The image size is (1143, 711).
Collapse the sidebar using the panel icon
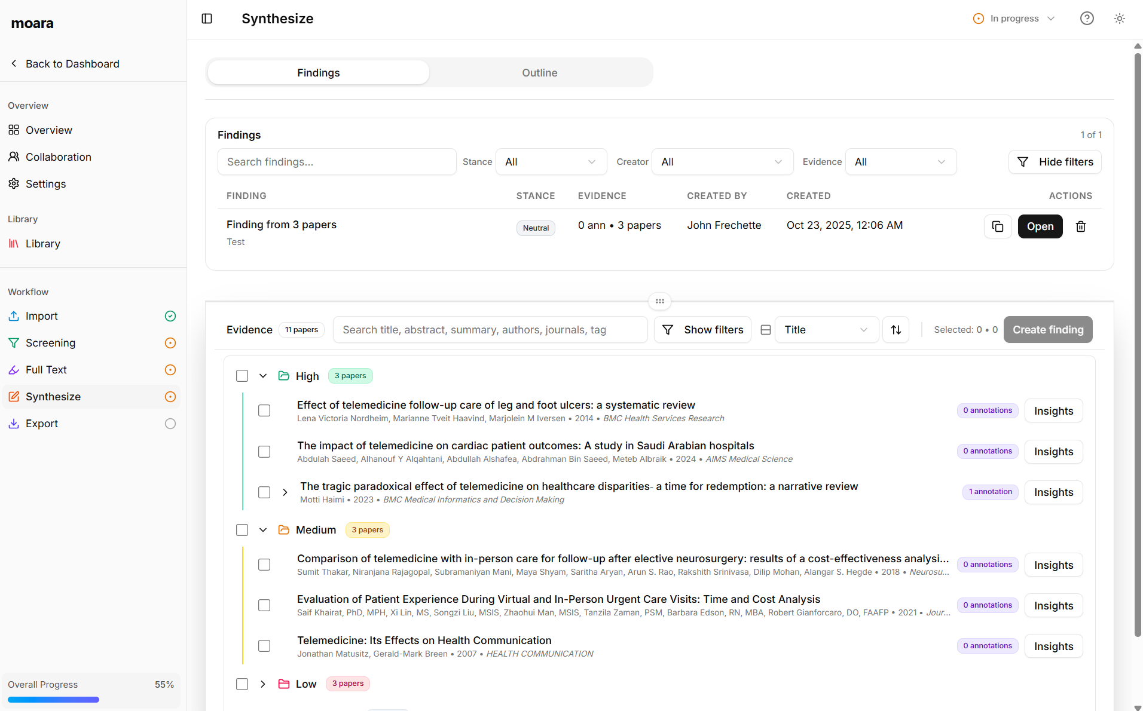pyautogui.click(x=207, y=19)
